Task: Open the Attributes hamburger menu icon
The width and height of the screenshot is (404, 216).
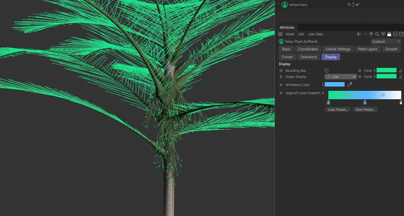Action: (280, 34)
